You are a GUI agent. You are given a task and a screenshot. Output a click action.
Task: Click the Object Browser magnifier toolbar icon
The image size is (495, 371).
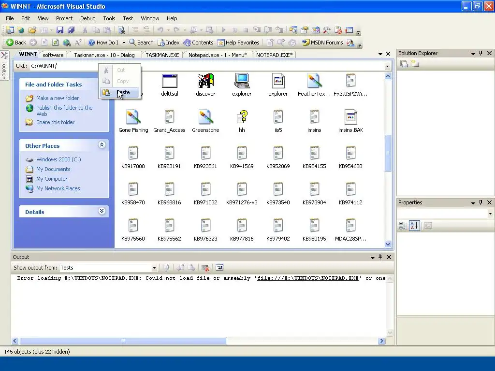(x=293, y=30)
